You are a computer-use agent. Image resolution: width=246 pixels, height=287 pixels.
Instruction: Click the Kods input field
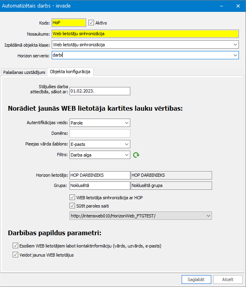tap(69, 23)
